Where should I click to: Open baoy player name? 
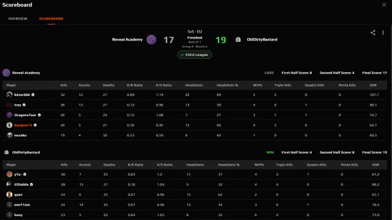point(18,215)
